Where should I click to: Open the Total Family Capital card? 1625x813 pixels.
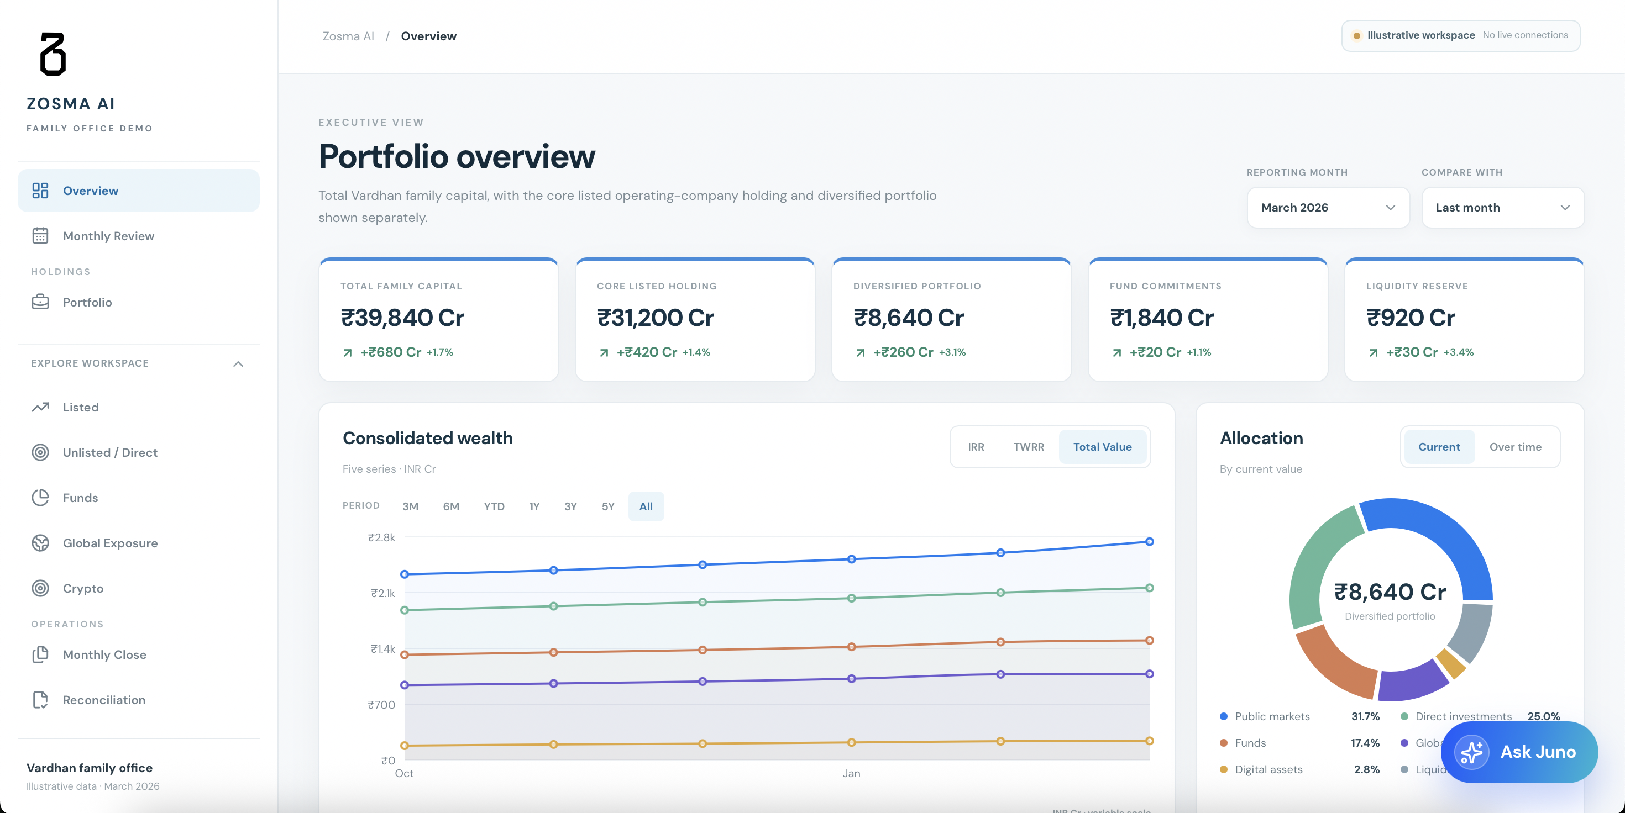438,320
